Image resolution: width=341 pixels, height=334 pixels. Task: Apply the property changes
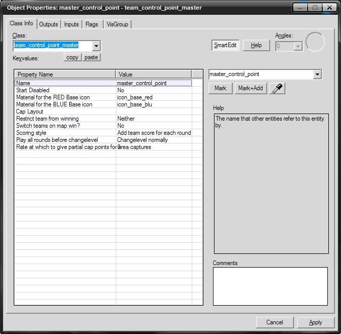tap(315, 322)
